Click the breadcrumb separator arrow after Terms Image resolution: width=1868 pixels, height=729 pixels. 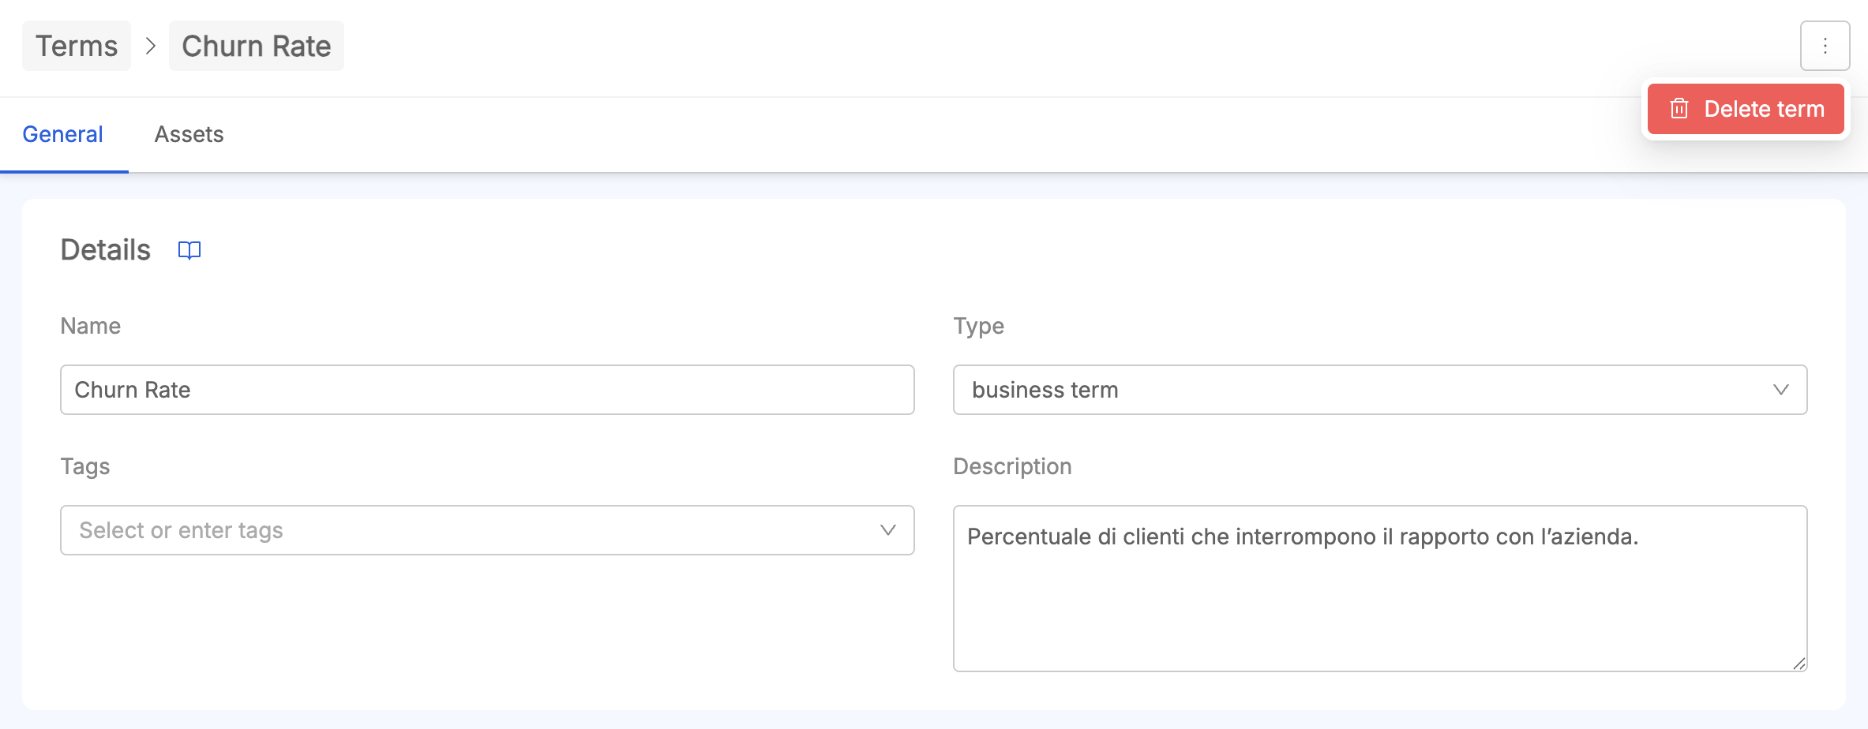[151, 46]
